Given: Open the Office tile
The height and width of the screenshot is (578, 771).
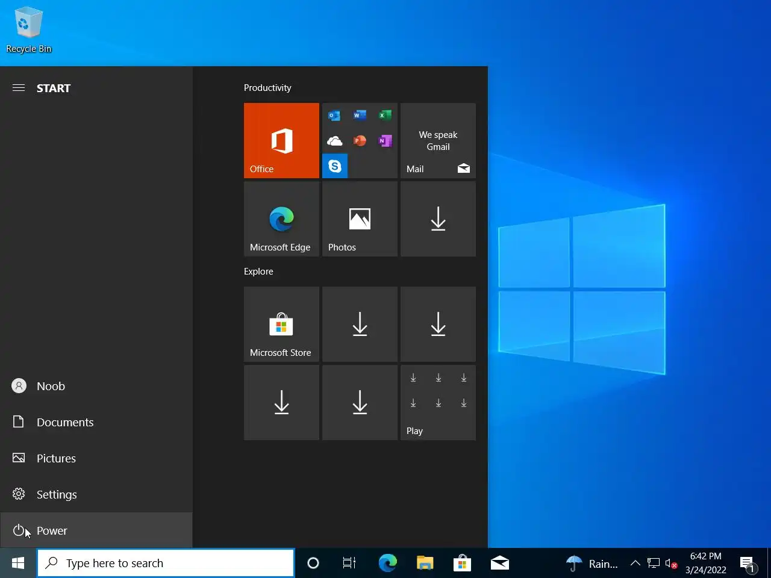Looking at the screenshot, I should tap(281, 140).
